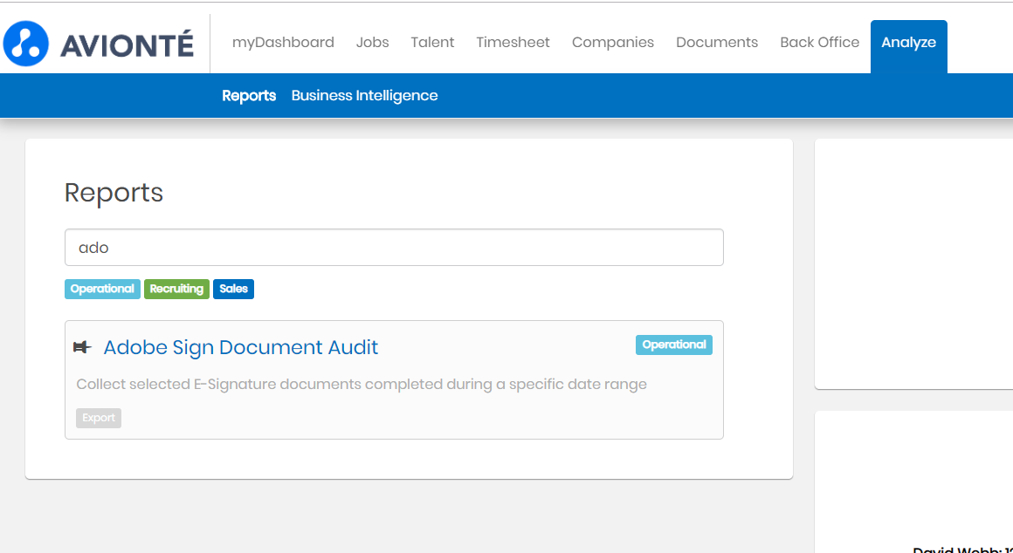Open the Business Intelligence sub-tab
Image resolution: width=1013 pixels, height=553 pixels.
point(364,95)
